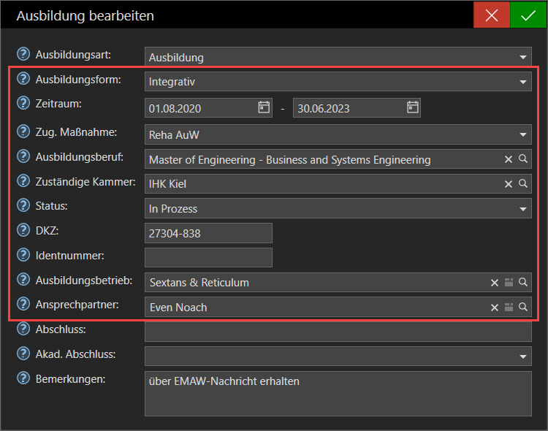Click the green confirm checkmark button
548x431 pixels.
click(528, 15)
